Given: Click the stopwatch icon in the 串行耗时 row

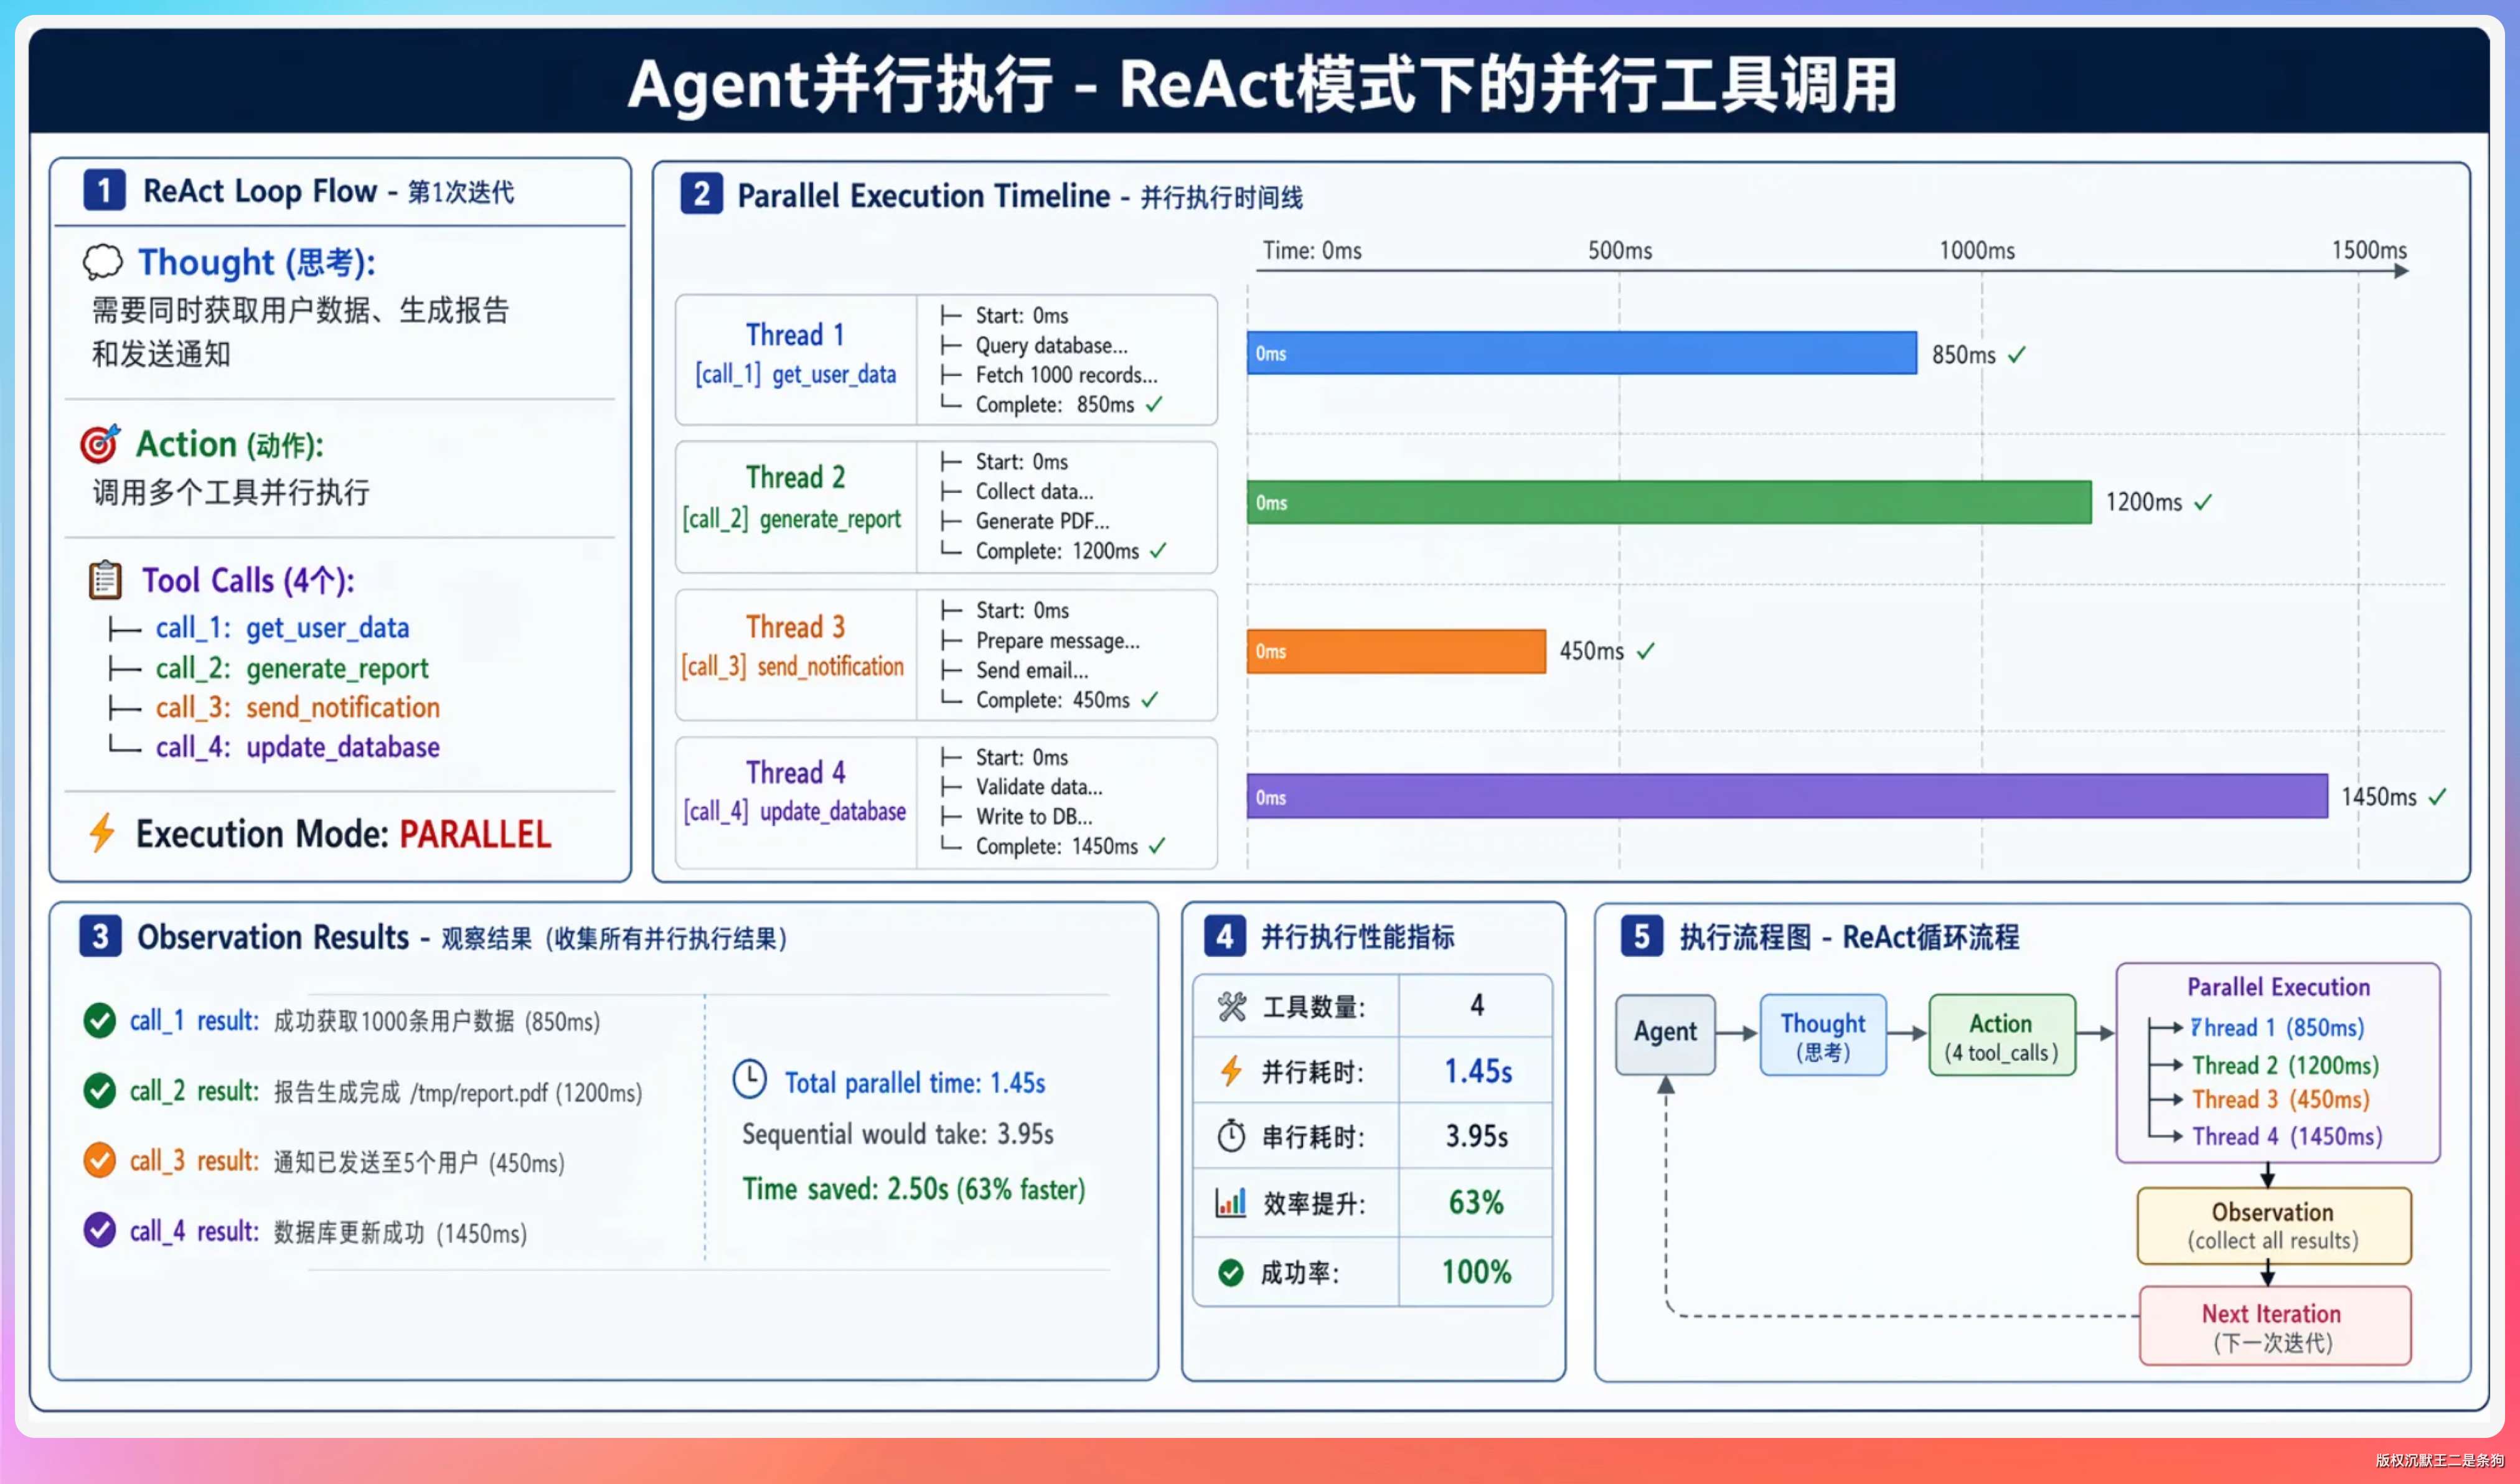Looking at the screenshot, I should pos(1231,1136).
